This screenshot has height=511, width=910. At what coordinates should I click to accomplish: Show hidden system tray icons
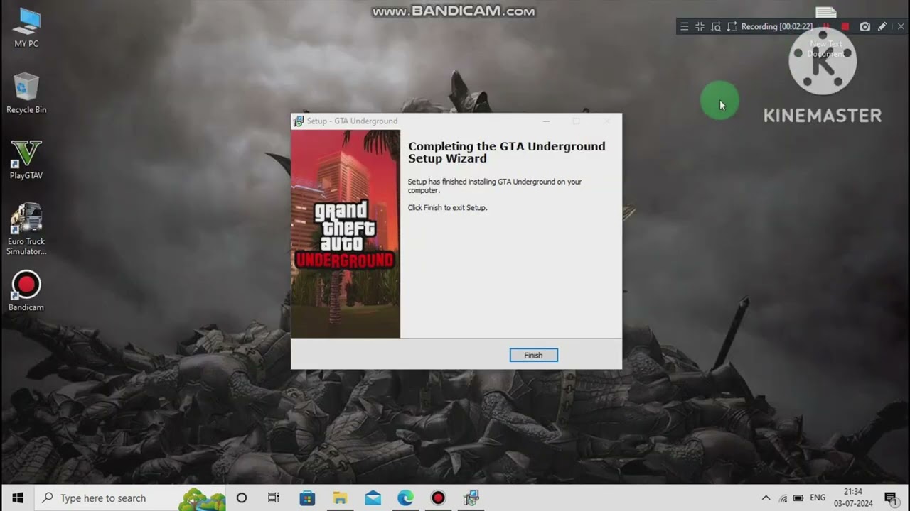(766, 498)
